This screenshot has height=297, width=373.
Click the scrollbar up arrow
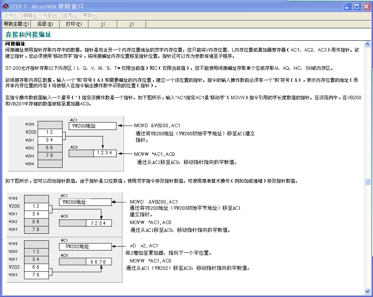point(368,43)
